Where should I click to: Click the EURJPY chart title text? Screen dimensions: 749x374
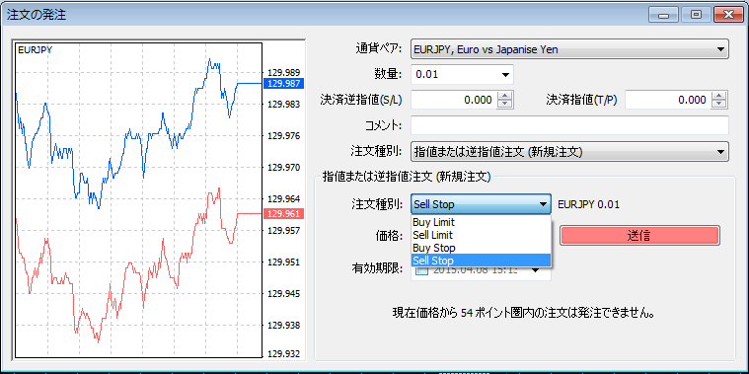pos(35,49)
